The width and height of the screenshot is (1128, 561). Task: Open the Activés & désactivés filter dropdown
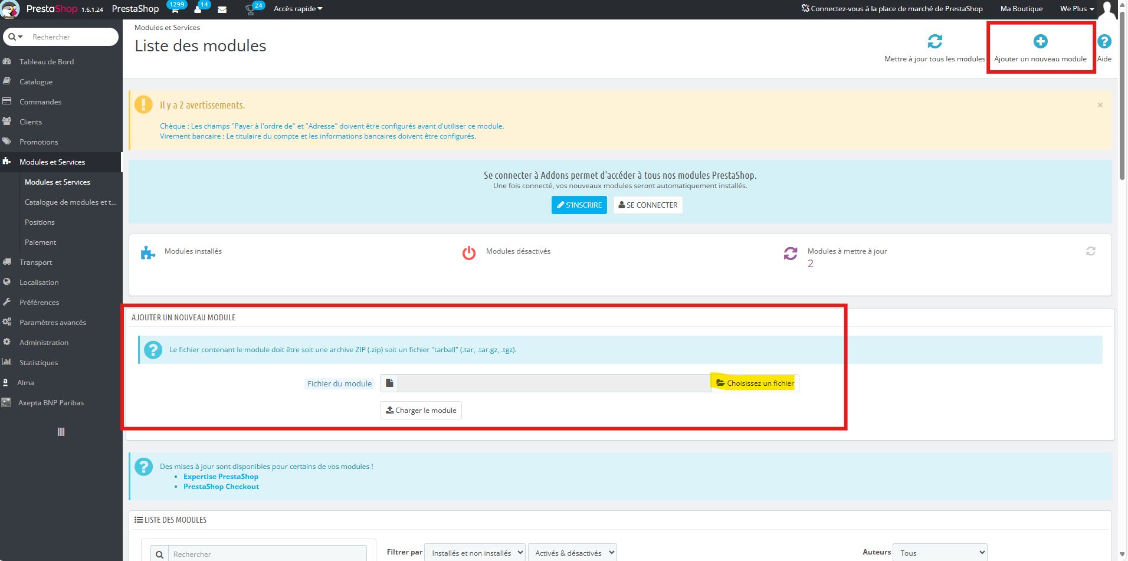(572, 553)
